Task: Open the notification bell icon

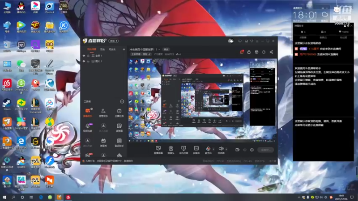Action: (264, 52)
